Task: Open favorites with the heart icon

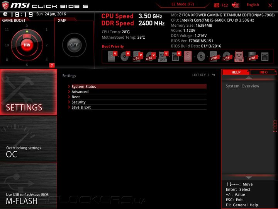Action: (236, 5)
